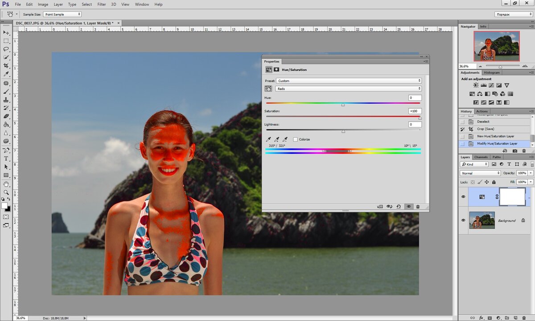
Task: Reset adjustment to defaults in Properties panel
Action: (x=399, y=207)
